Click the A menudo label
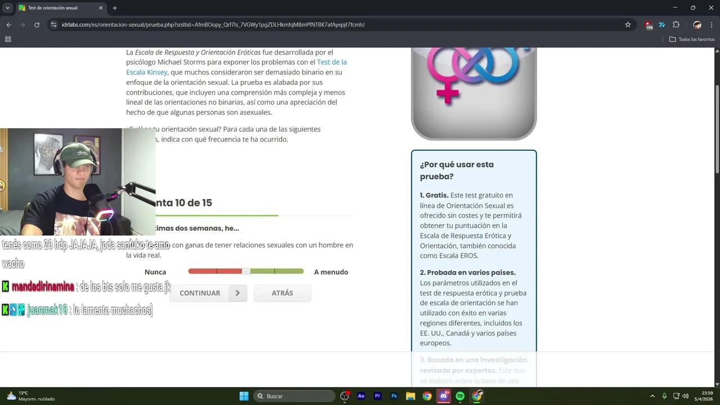 pyautogui.click(x=331, y=272)
